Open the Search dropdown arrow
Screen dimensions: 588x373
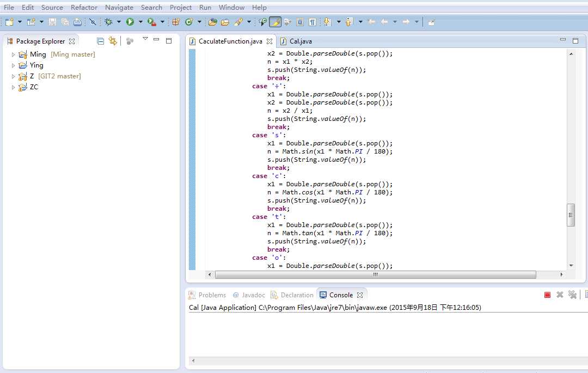(x=249, y=22)
